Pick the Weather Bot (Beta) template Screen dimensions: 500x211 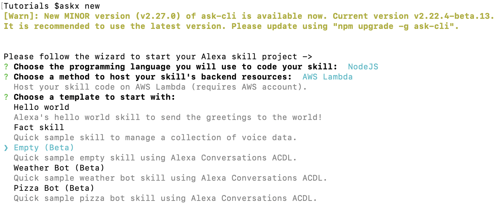59,168
